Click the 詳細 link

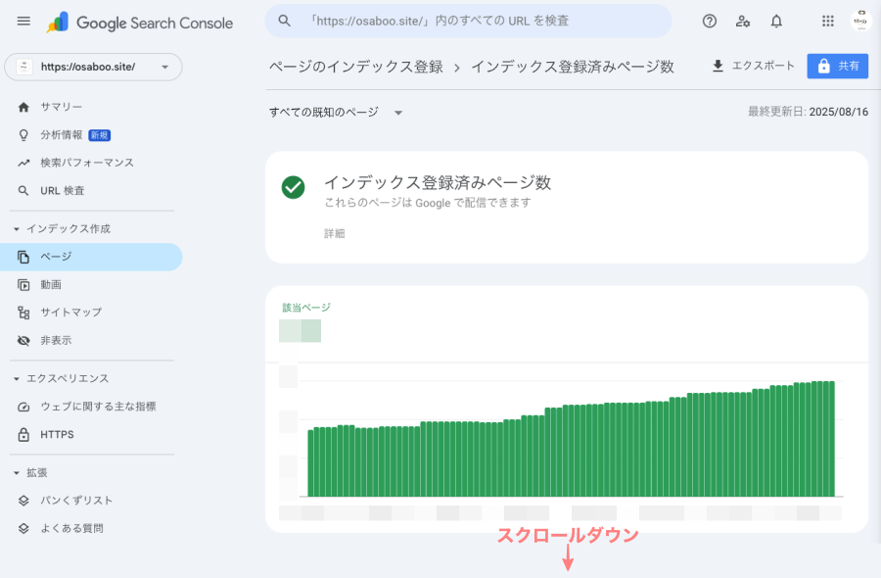tap(335, 234)
